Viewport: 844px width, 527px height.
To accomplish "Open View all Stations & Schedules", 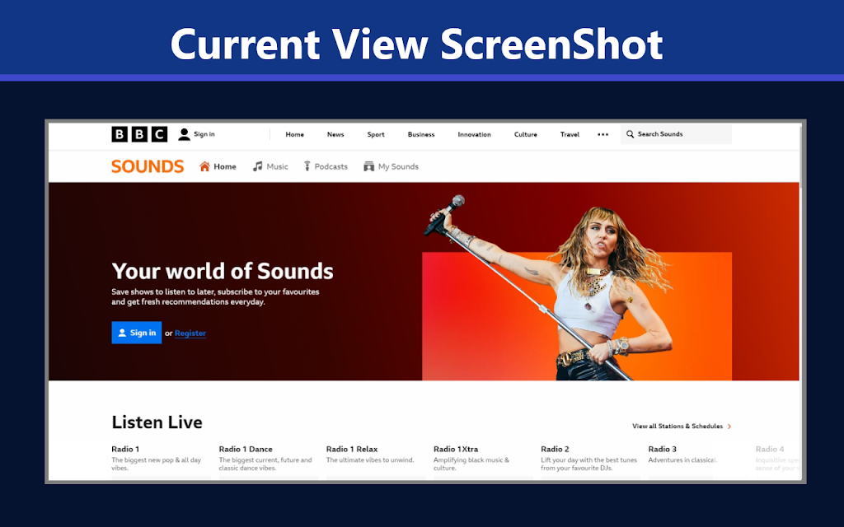I will coord(678,427).
